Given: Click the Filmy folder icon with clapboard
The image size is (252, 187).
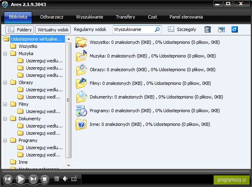Looking at the screenshot, I should point(81,83).
